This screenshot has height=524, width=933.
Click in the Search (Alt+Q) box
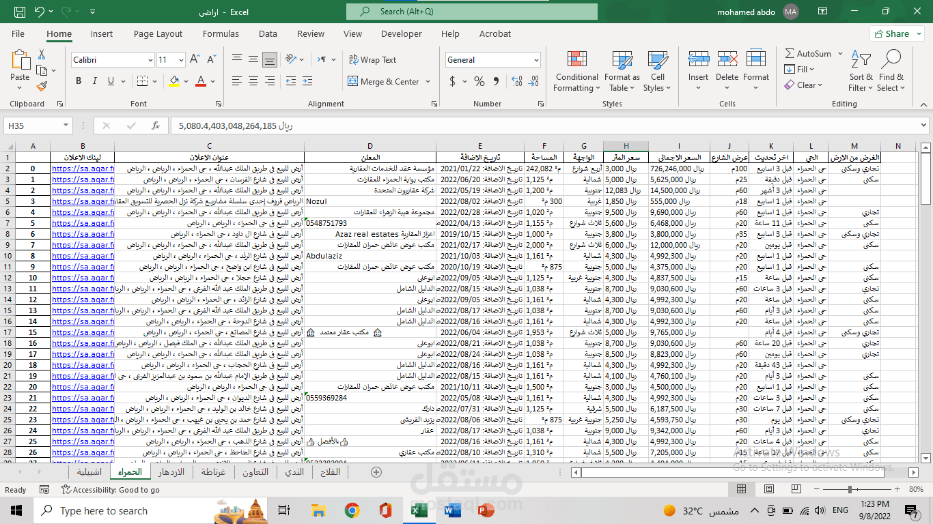tap(472, 12)
